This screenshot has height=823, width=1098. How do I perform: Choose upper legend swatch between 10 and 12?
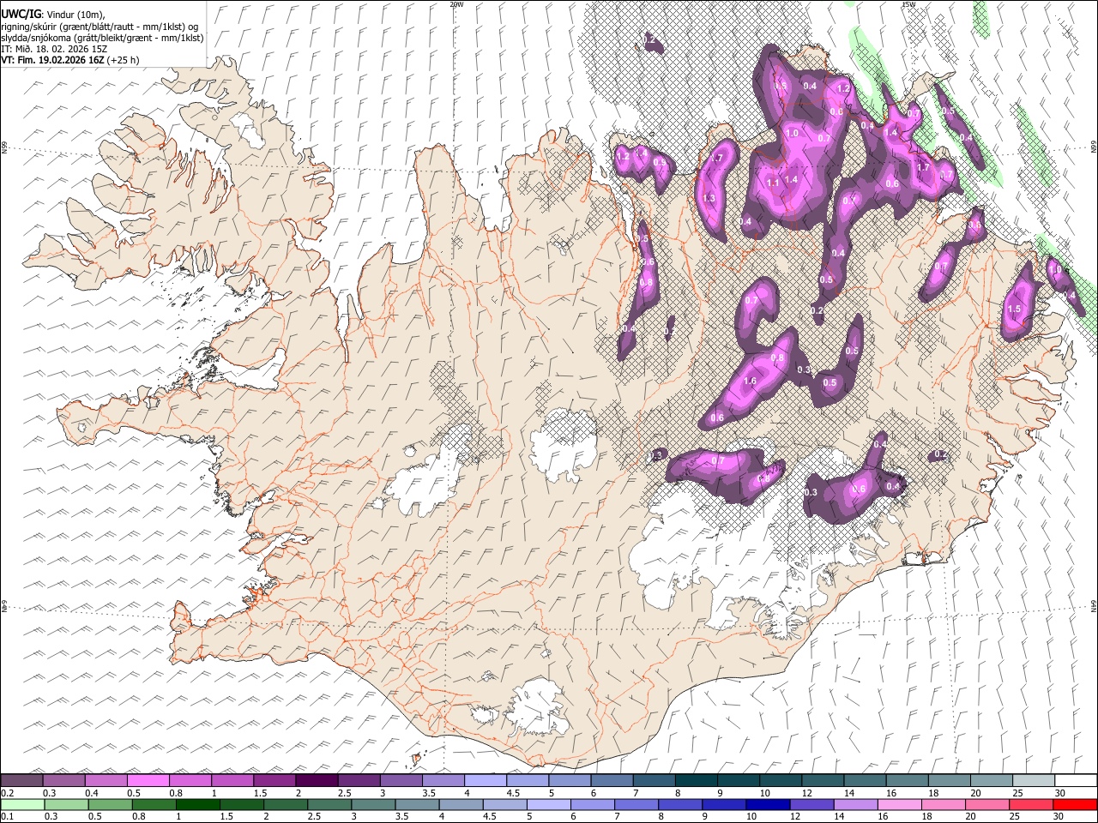(781, 780)
